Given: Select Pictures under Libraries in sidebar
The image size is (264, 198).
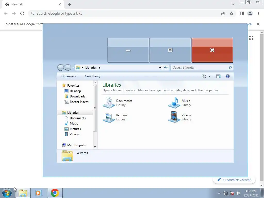Looking at the screenshot, I should click(x=72, y=129).
